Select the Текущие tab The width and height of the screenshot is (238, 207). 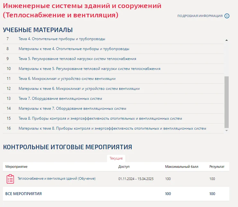[116, 158]
